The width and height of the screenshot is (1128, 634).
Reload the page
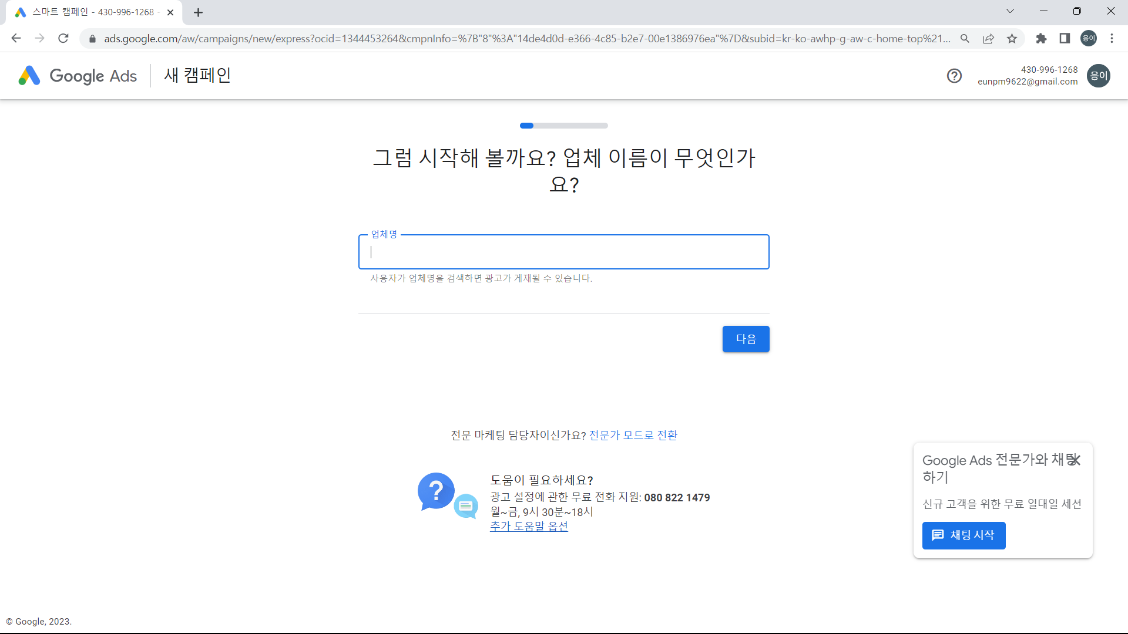[63, 38]
